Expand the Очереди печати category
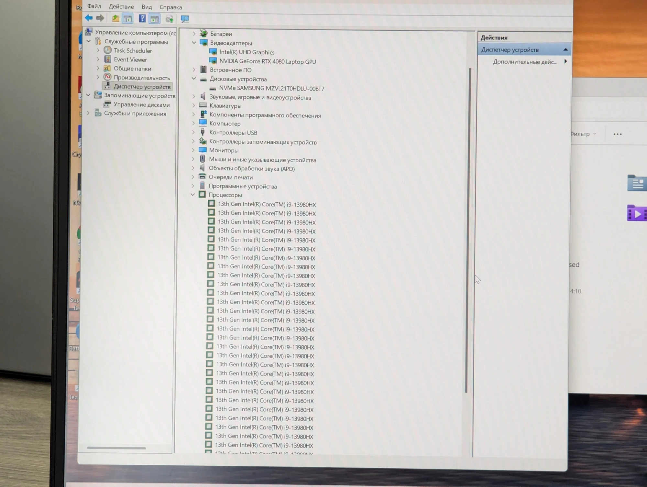Viewport: 647px width, 487px height. point(193,177)
